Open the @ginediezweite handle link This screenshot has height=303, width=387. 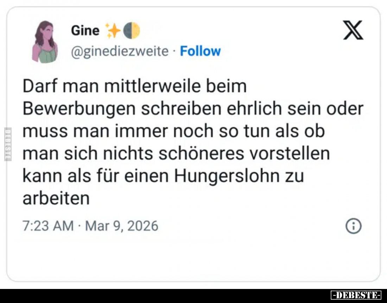pyautogui.click(x=120, y=51)
